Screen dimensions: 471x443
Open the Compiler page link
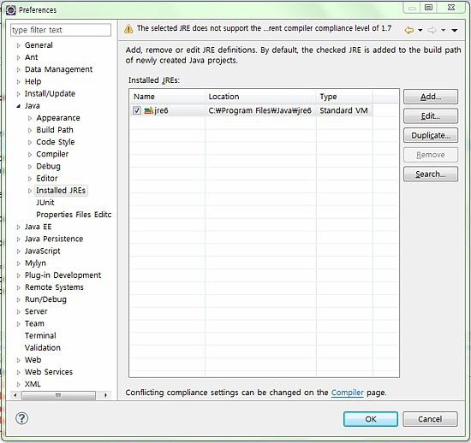click(x=347, y=393)
